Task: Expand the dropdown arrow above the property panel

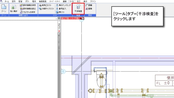Action: click(56, 19)
